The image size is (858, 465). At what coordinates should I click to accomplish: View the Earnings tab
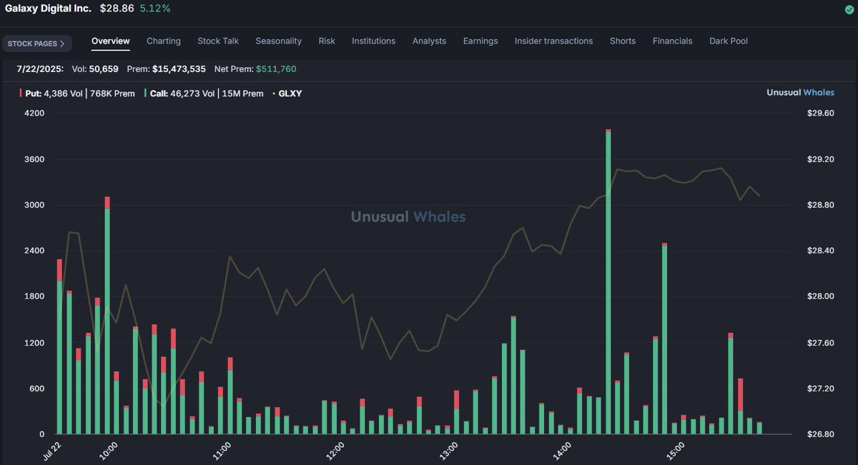click(x=480, y=41)
